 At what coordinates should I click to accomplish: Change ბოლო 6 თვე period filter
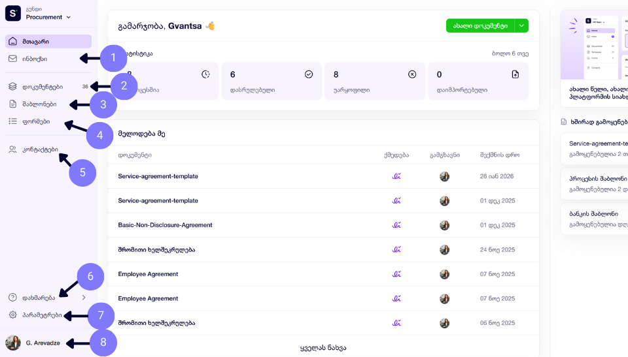click(x=510, y=54)
